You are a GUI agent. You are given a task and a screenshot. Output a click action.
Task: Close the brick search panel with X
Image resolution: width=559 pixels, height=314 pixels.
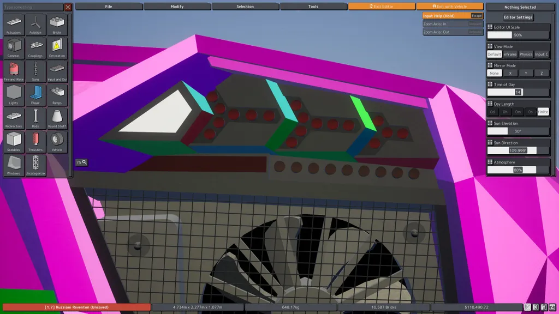(x=68, y=7)
